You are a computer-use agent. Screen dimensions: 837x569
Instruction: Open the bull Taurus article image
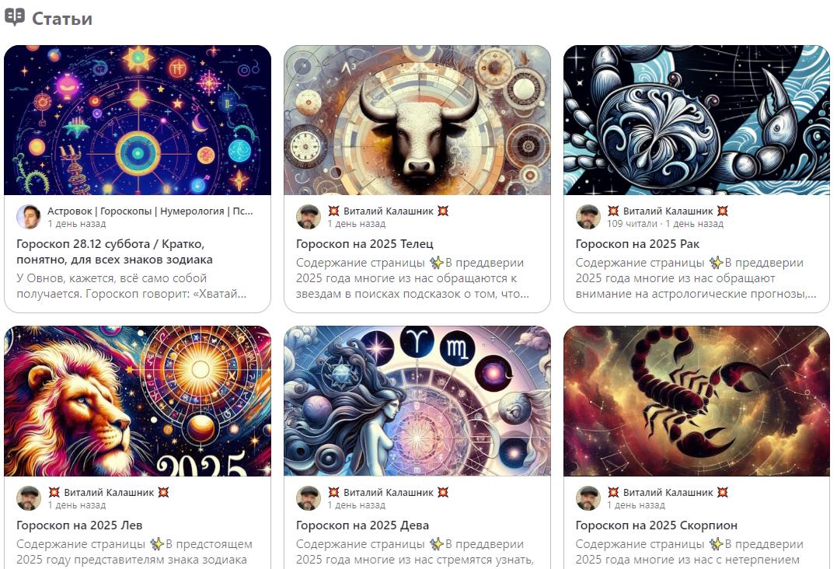tap(417, 120)
